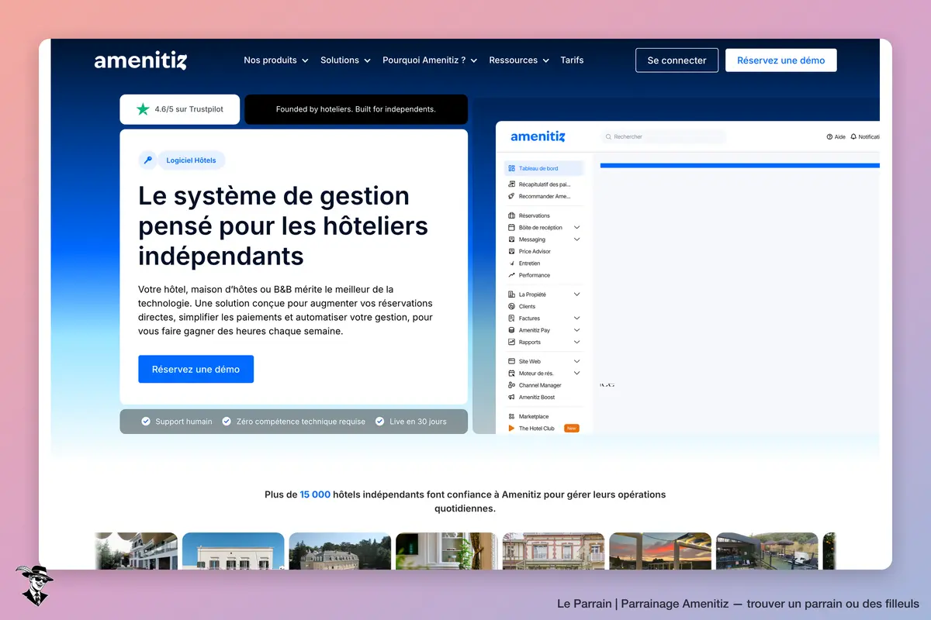Click the Messaging sidebar icon
This screenshot has height=620, width=931.
pos(511,239)
